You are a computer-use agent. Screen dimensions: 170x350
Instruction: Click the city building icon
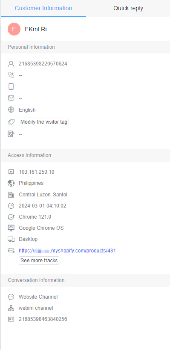(11, 195)
